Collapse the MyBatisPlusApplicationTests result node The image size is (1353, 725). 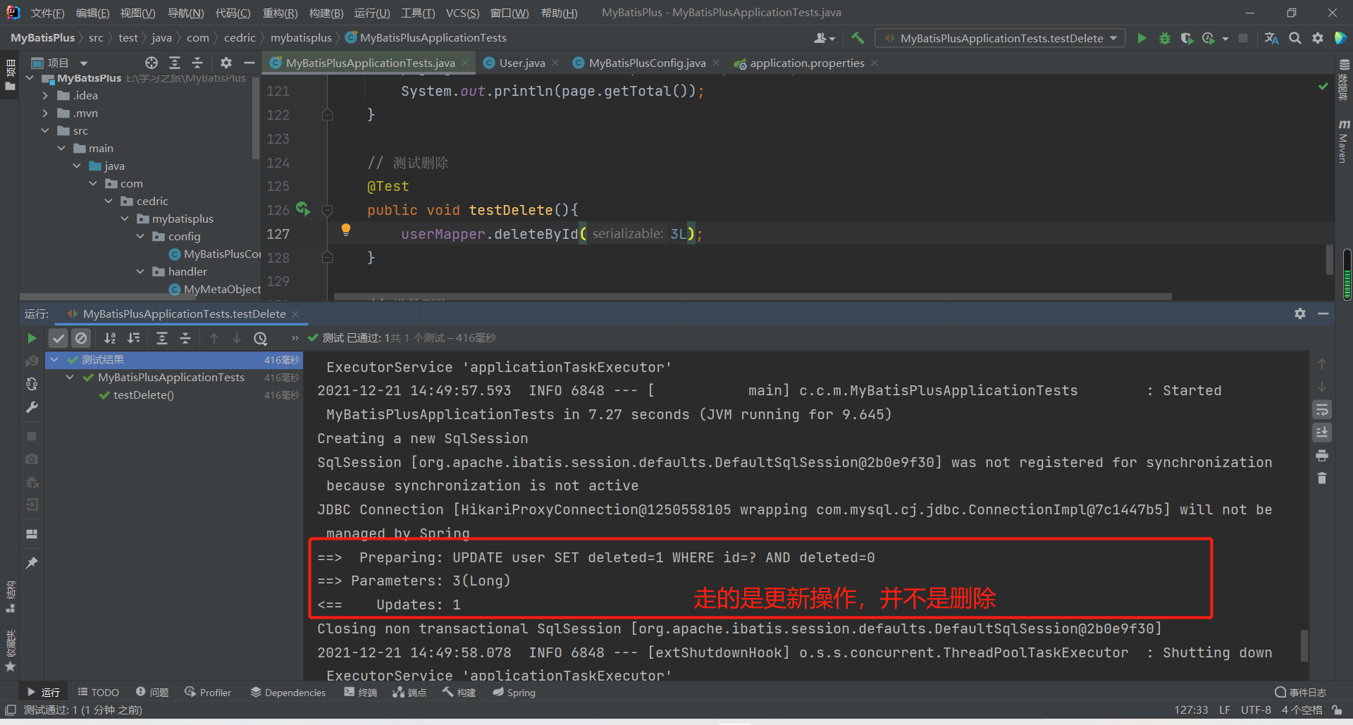(x=70, y=378)
